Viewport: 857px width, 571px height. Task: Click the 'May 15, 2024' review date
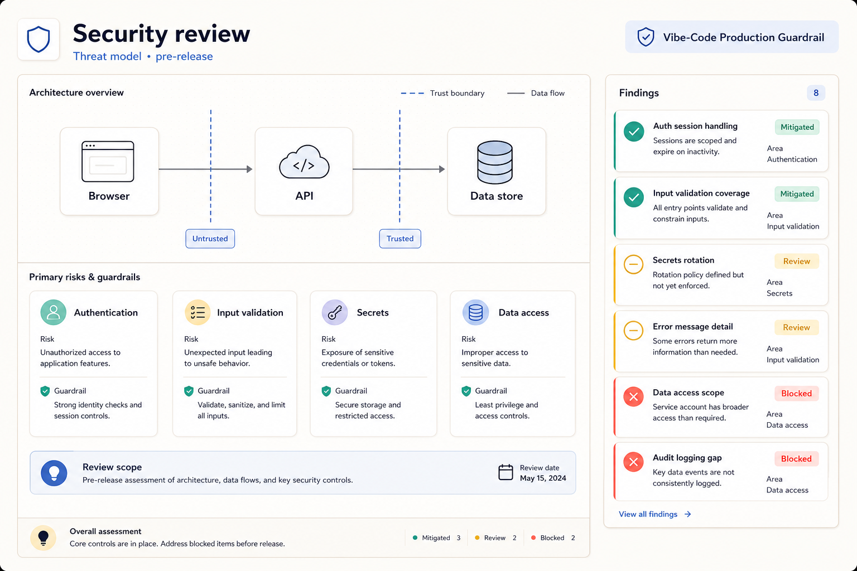point(543,478)
